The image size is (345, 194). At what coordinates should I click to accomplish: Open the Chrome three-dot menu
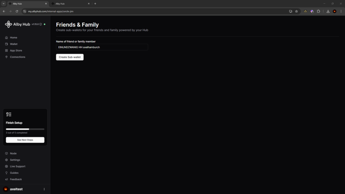(341, 11)
